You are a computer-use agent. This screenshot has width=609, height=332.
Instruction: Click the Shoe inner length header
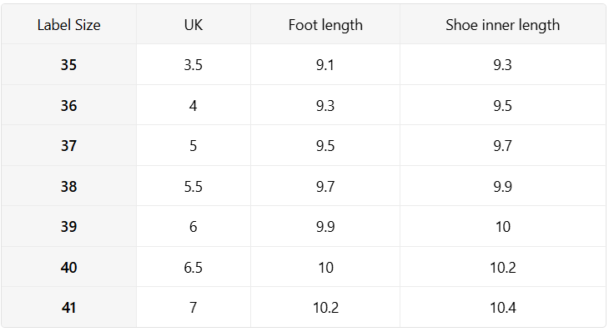pyautogui.click(x=502, y=25)
